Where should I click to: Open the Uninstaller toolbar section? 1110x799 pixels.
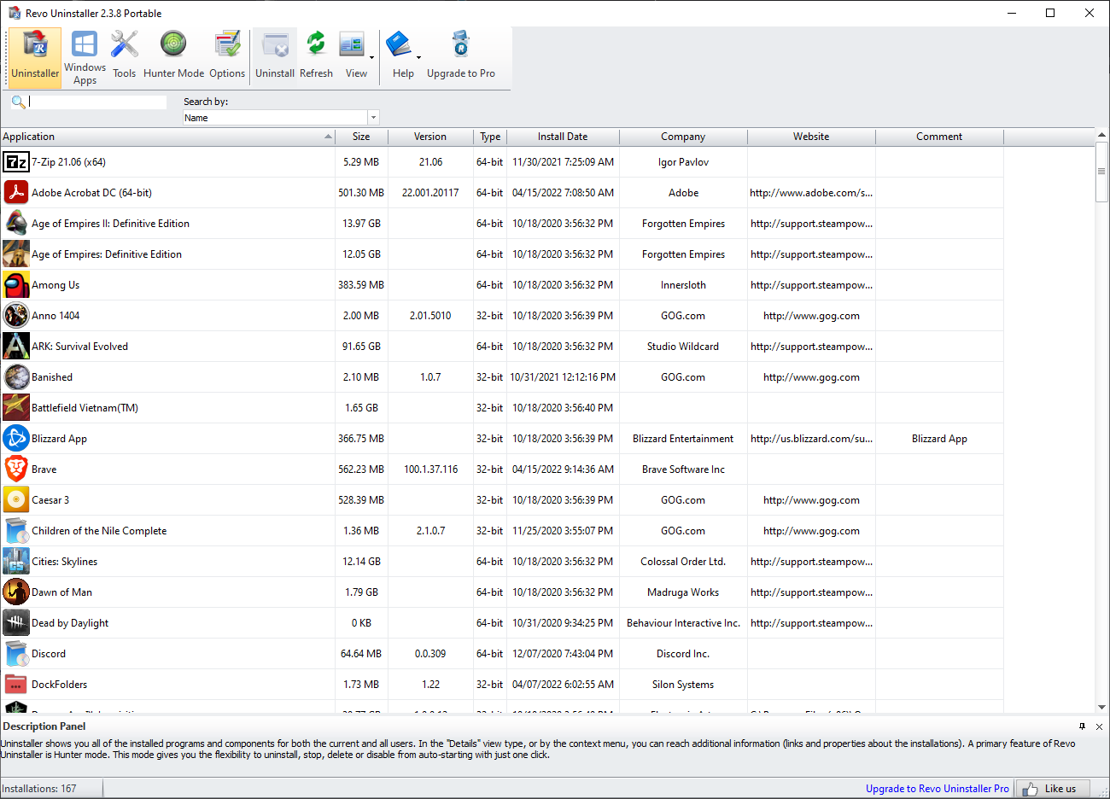coord(35,56)
